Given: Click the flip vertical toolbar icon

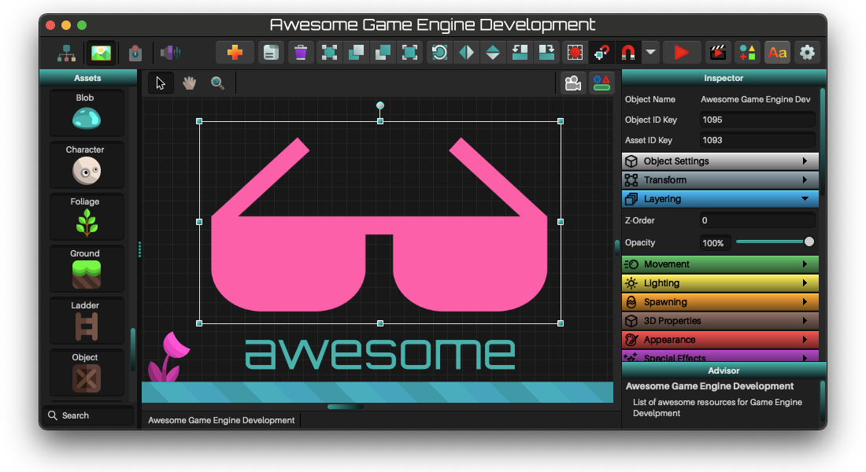Looking at the screenshot, I should pyautogui.click(x=494, y=52).
